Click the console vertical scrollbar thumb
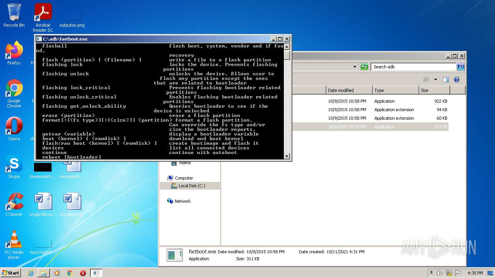Screen dimensions: 495x278 pos(287,55)
